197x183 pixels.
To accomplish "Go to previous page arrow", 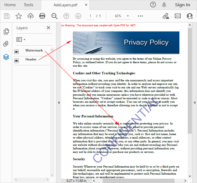I will [66, 16].
